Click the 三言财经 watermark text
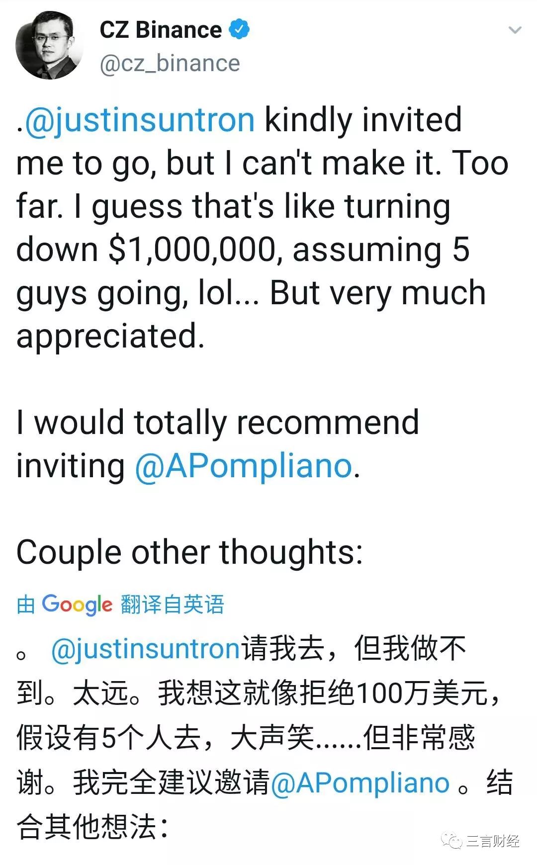Viewport: 537px width, 865px height. 493,841
